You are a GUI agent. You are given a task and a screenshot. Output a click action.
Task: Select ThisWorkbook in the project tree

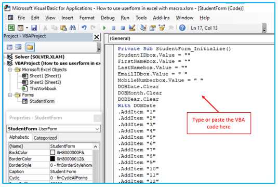pos(43,89)
